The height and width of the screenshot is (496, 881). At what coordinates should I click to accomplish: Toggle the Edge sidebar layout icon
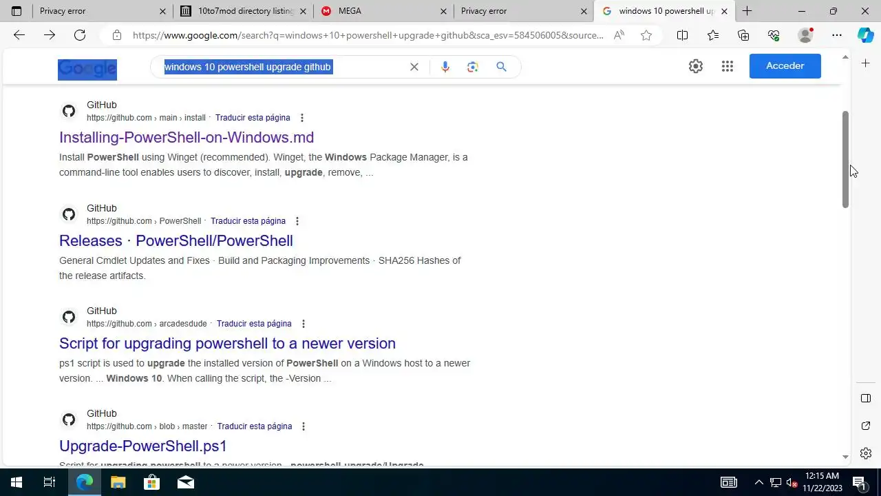click(x=866, y=398)
